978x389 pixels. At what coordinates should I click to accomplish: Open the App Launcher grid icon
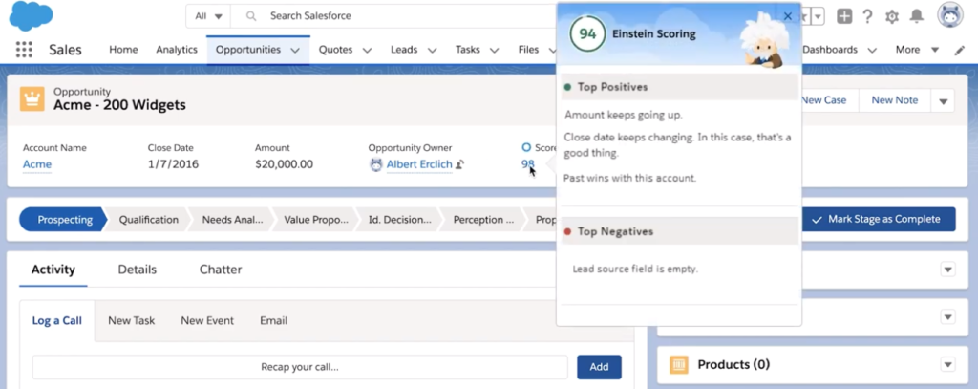[x=24, y=50]
